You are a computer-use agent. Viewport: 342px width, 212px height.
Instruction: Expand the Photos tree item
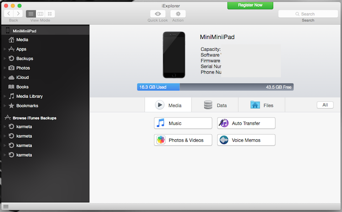pos(5,68)
